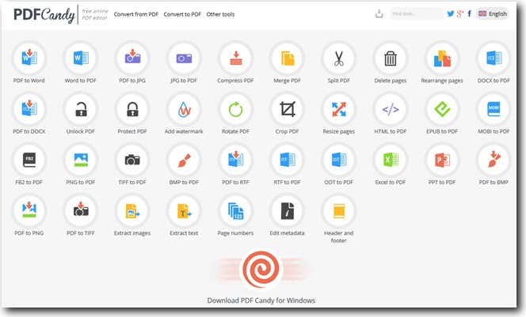Select the Compress PDF icon
This screenshot has width=526, height=317.
235,58
